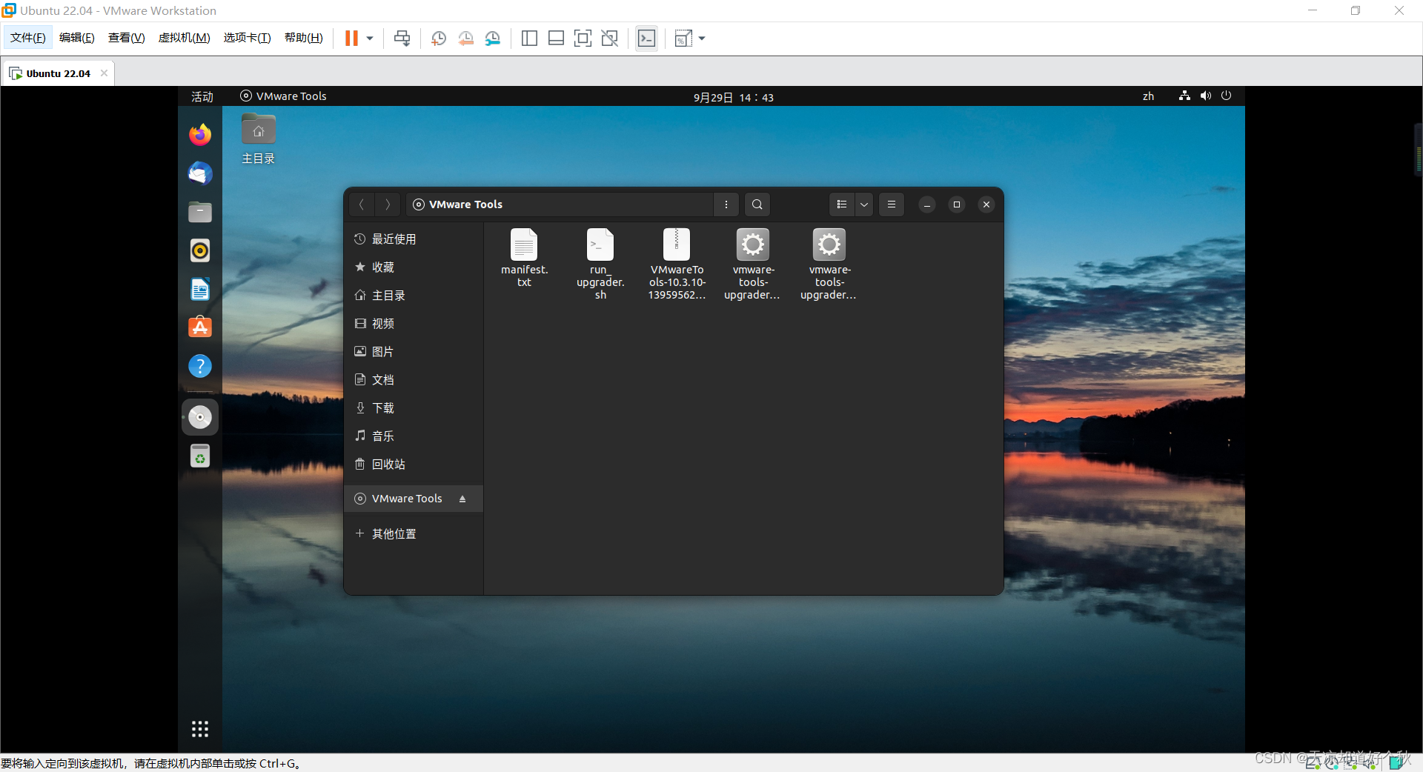Open the trash icon in dock
The height and width of the screenshot is (772, 1423).
tap(200, 456)
